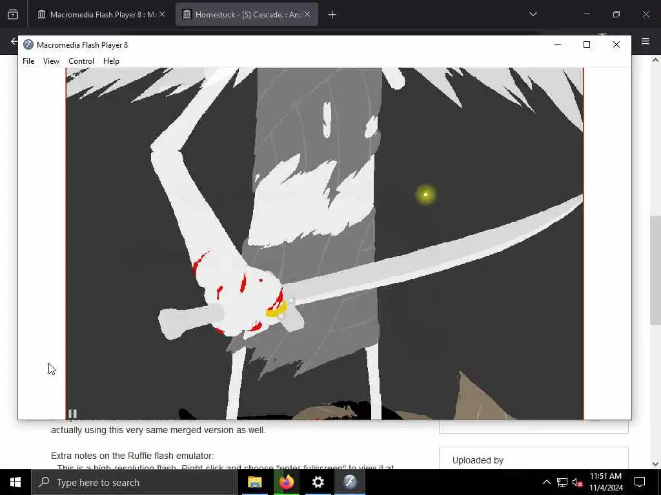Click the scrollbar up arrow in the browser
This screenshot has width=661, height=495.
655,60
